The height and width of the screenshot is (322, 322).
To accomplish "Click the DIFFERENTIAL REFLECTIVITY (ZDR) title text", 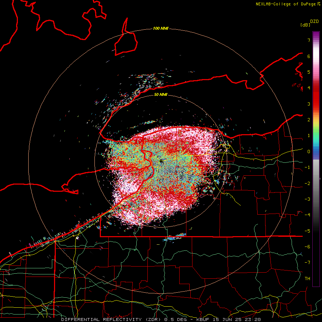I will click(112, 319).
